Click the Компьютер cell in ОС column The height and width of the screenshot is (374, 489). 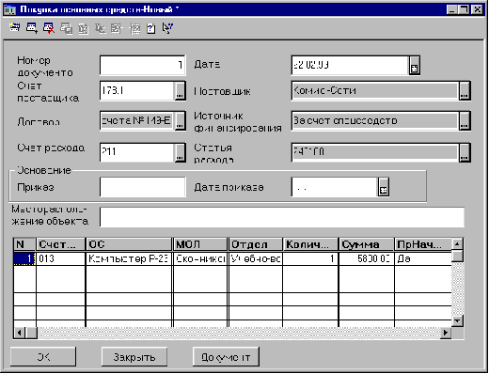(129, 258)
